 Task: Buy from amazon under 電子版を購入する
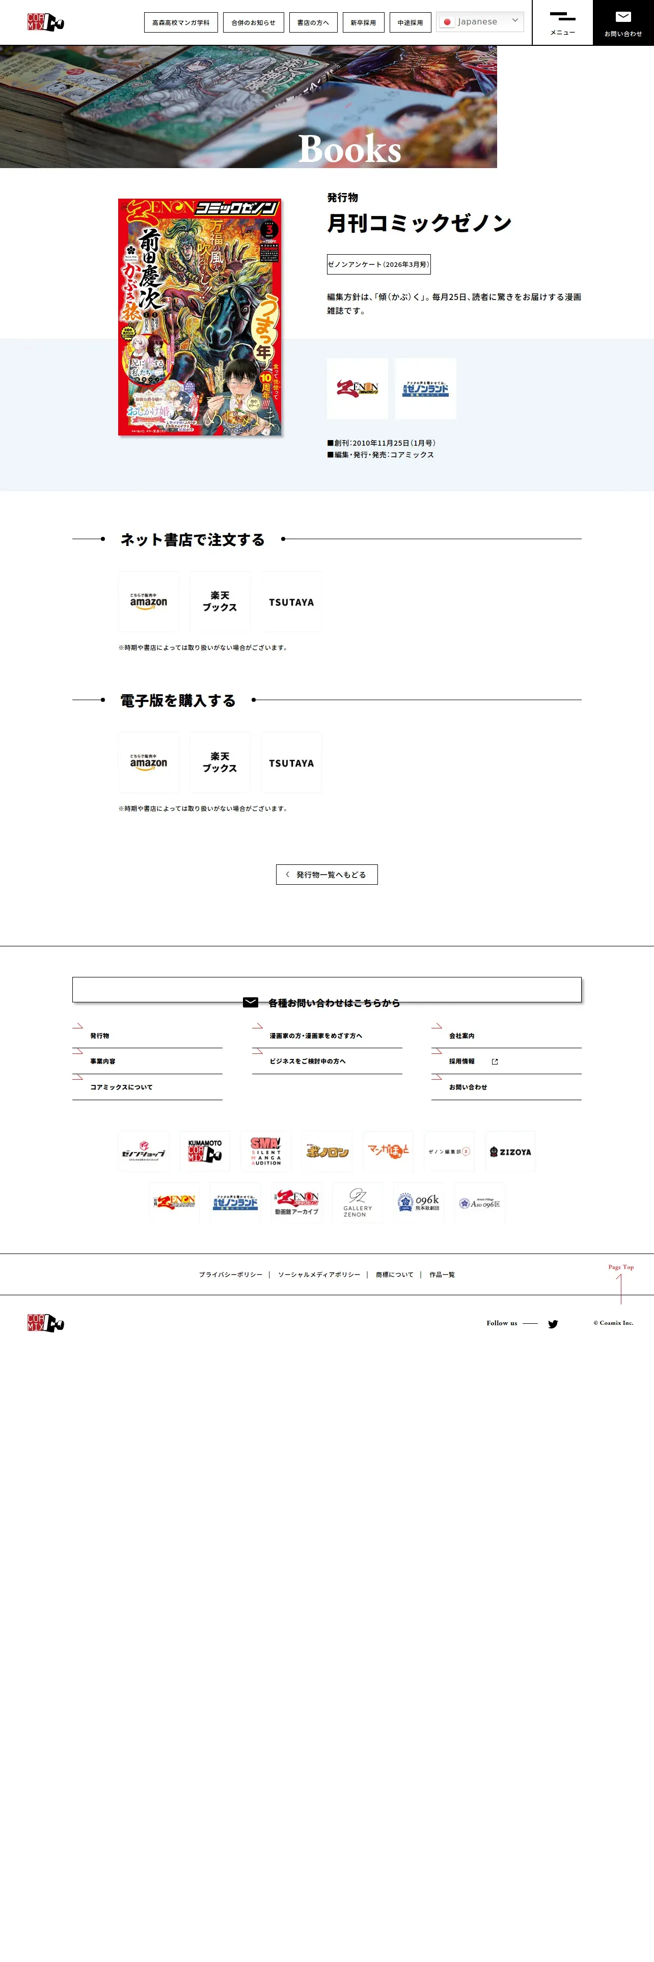(x=148, y=762)
